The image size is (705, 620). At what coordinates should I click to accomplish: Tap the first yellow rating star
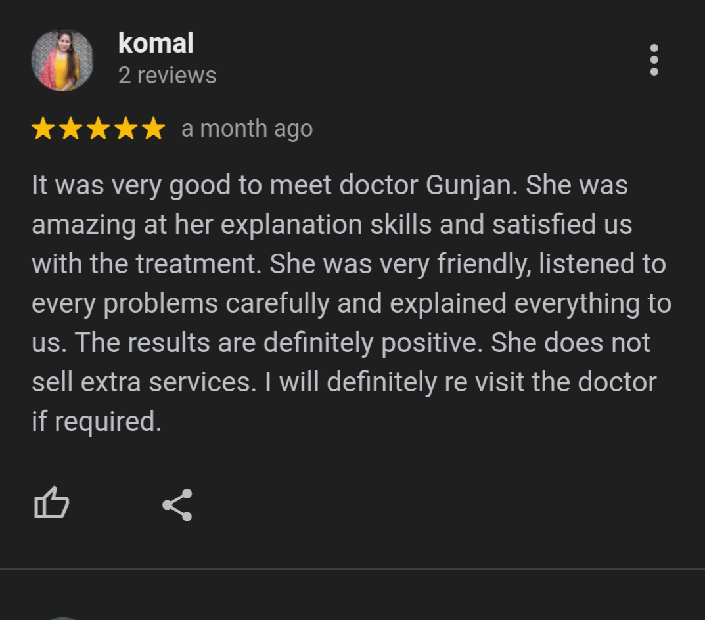pyautogui.click(x=43, y=129)
